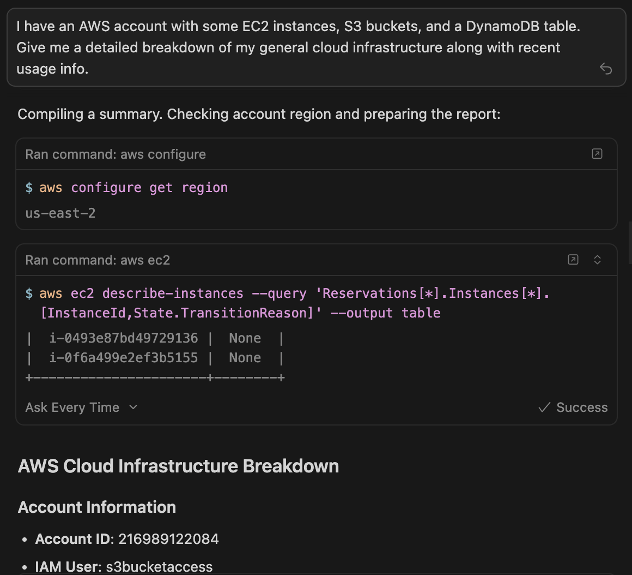Click the None value in second instance row

pyautogui.click(x=245, y=358)
